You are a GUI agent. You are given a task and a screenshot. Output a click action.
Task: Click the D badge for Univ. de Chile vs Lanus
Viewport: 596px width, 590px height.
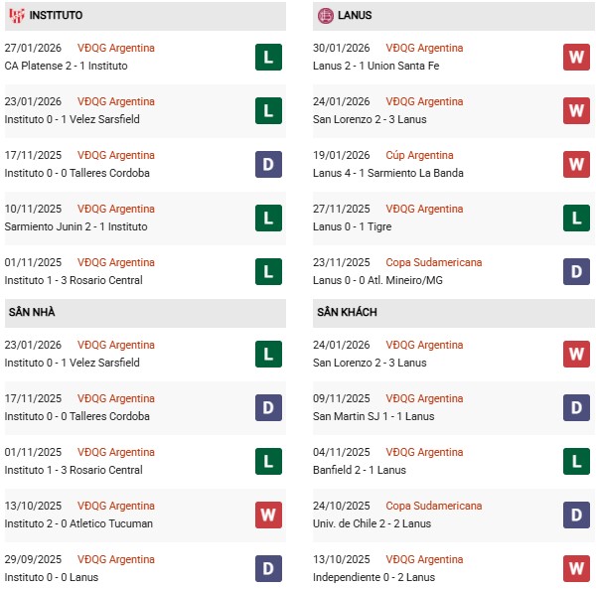pyautogui.click(x=576, y=515)
